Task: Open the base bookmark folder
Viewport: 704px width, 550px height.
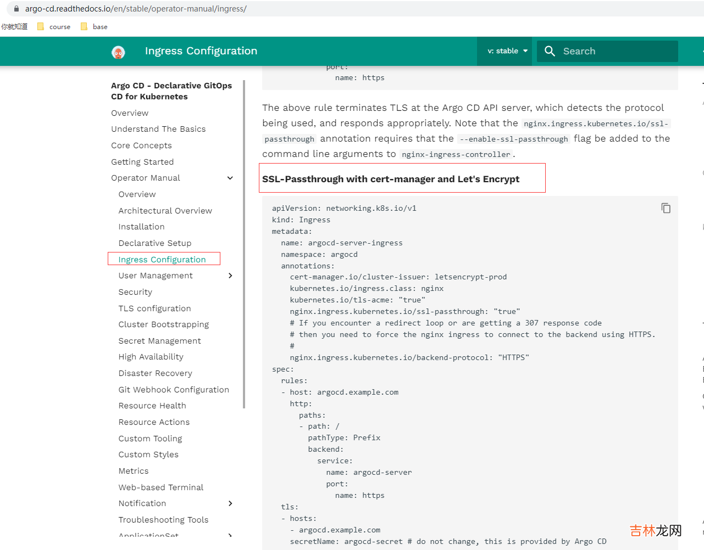Action: point(94,26)
